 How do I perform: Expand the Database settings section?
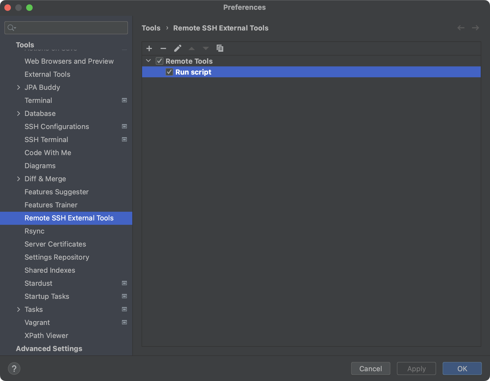pyautogui.click(x=19, y=113)
